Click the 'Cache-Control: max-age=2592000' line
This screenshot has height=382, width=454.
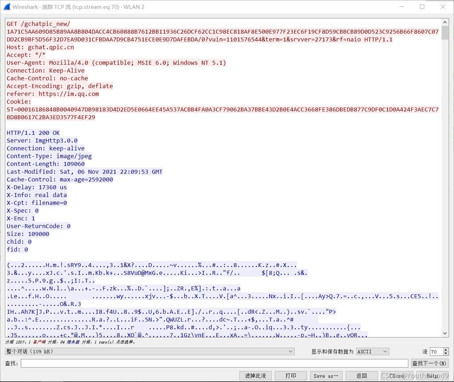60,179
